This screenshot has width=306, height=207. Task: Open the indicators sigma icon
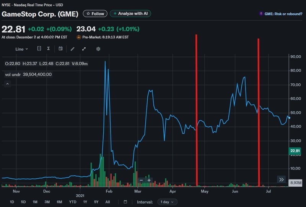[x=49, y=49]
